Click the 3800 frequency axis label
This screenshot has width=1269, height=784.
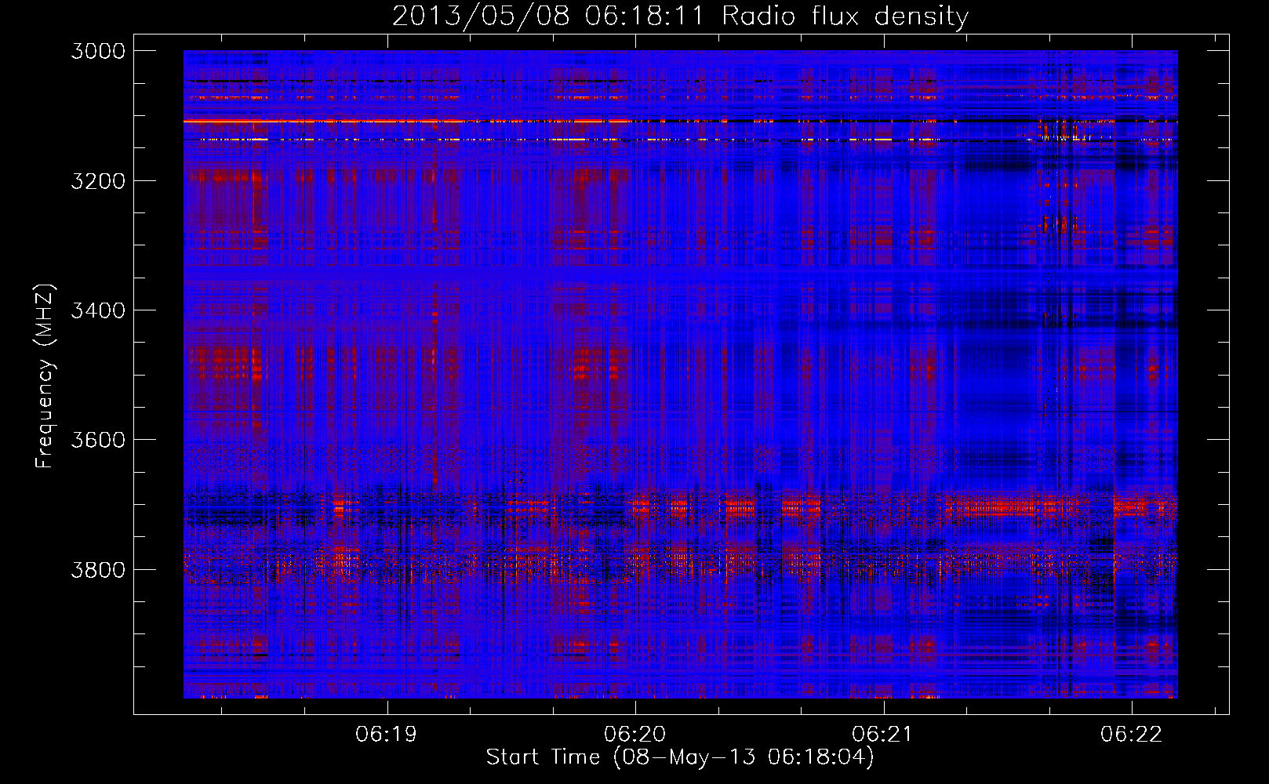98,569
